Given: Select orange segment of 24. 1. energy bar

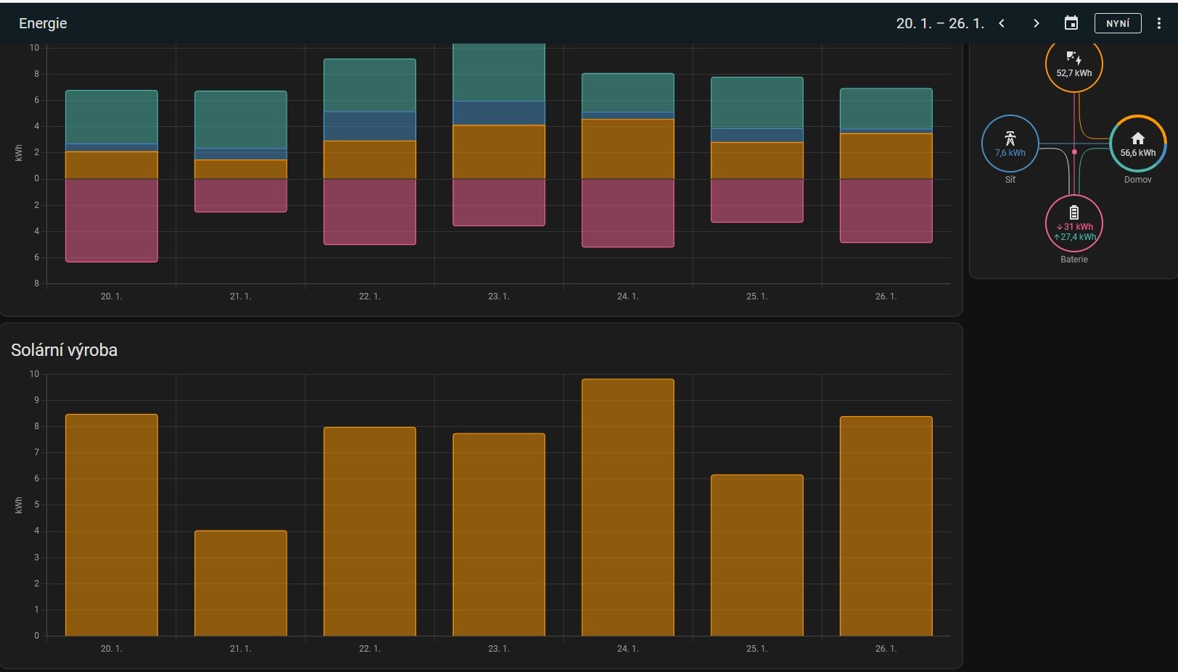Looking at the screenshot, I should point(627,149).
